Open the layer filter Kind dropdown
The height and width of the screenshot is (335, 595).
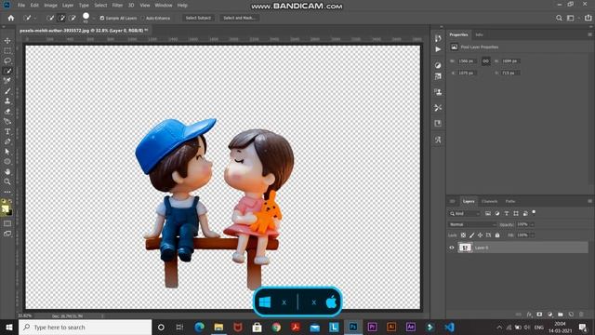point(465,213)
